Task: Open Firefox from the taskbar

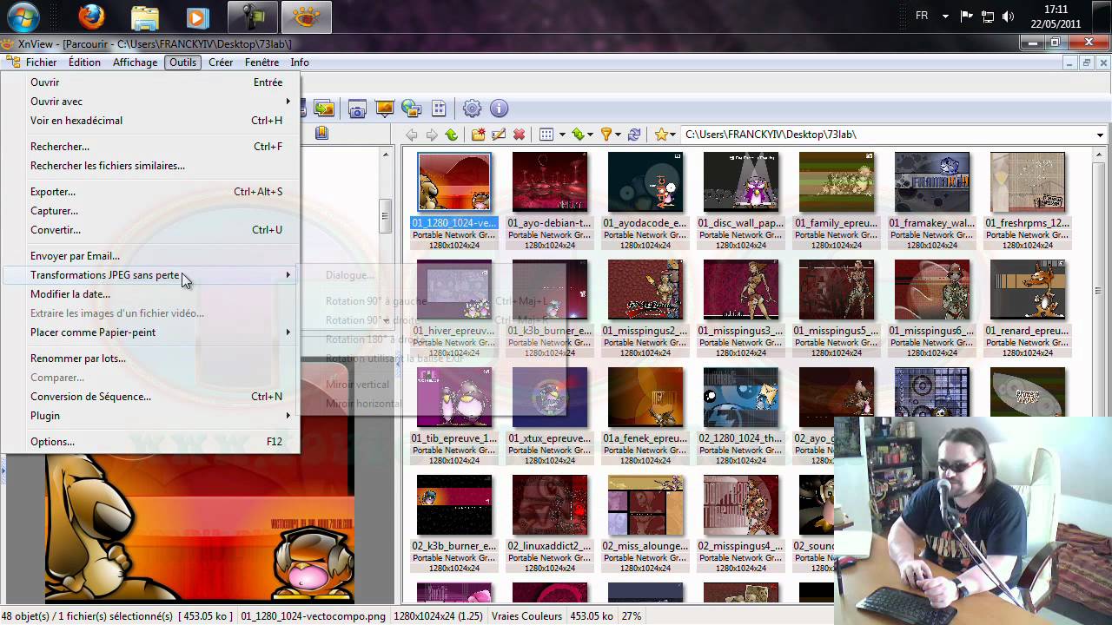Action: (x=90, y=16)
